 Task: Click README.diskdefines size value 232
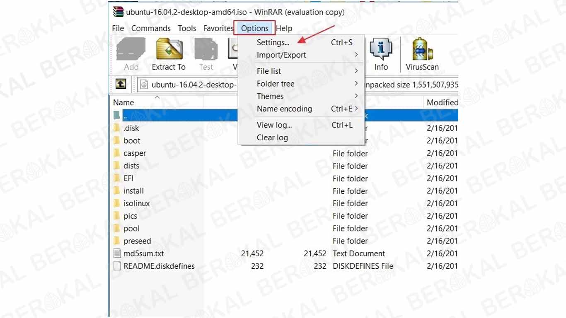point(257,266)
